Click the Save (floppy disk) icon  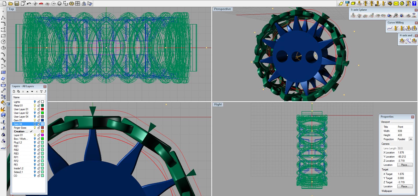coord(17,3)
